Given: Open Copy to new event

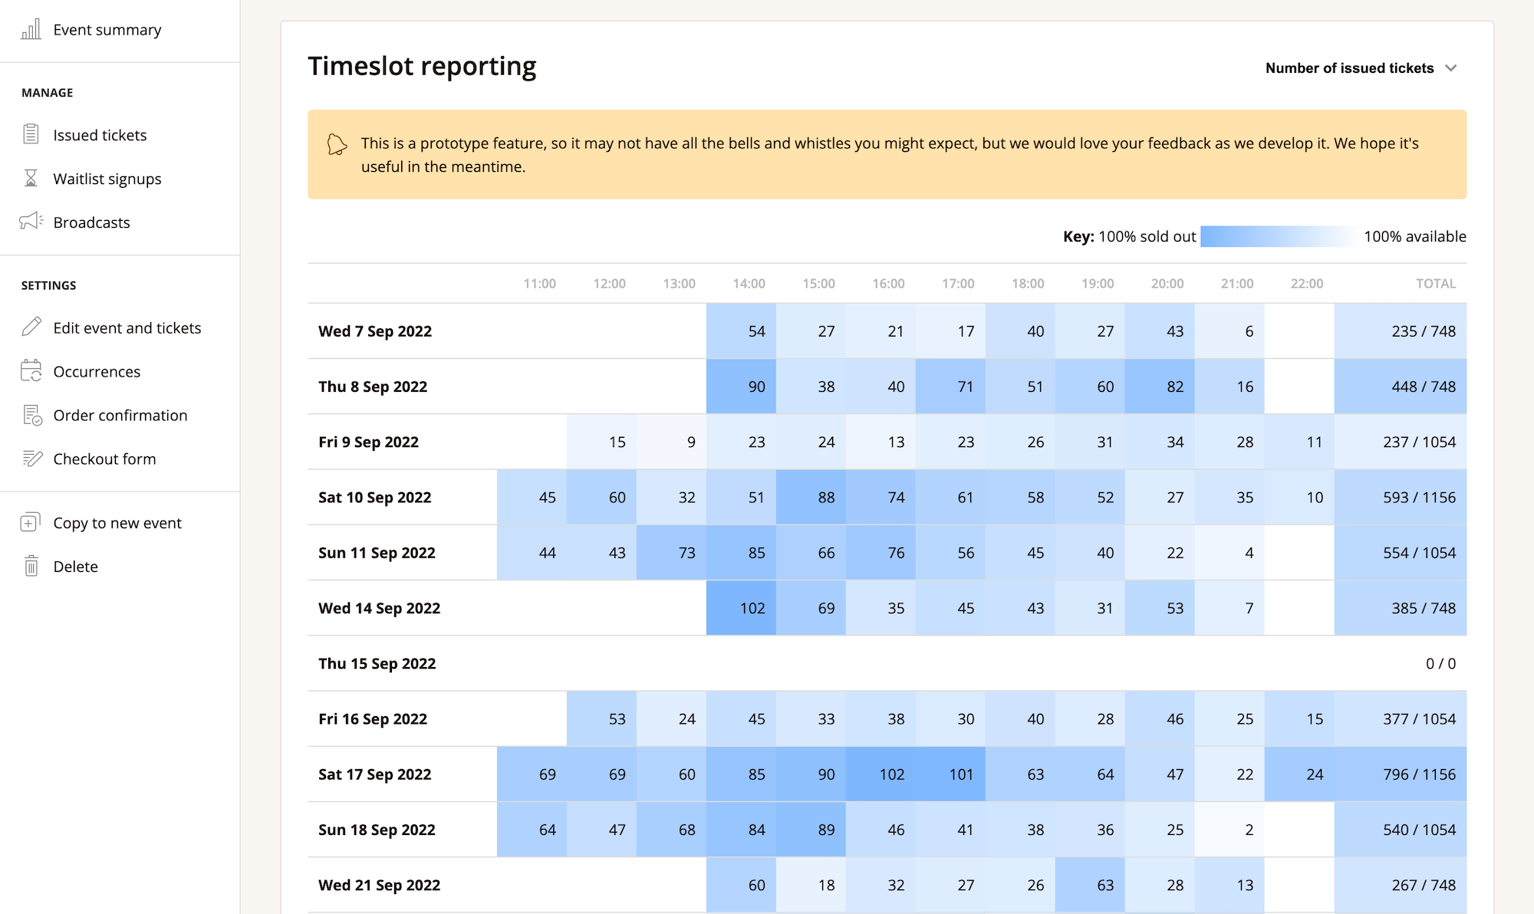Looking at the screenshot, I should 117,522.
